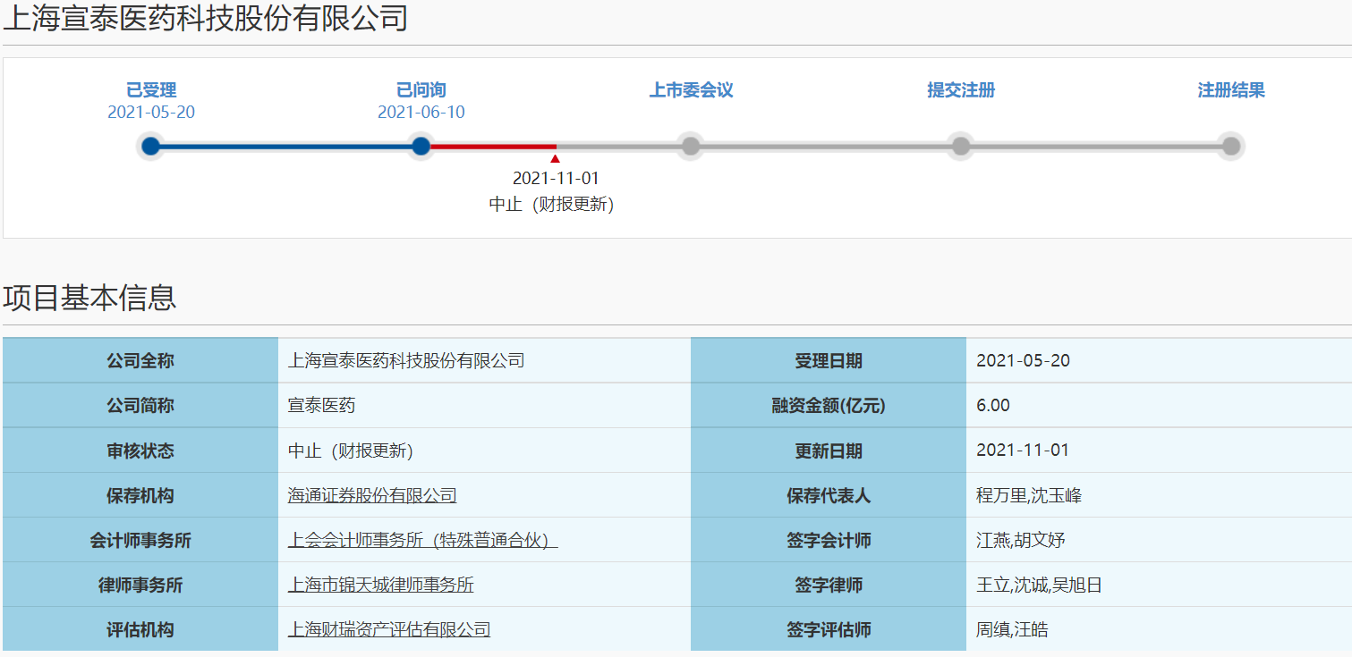This screenshot has width=1352, height=657.
Task: Click the financing amount value 6.00
Action: point(993,406)
